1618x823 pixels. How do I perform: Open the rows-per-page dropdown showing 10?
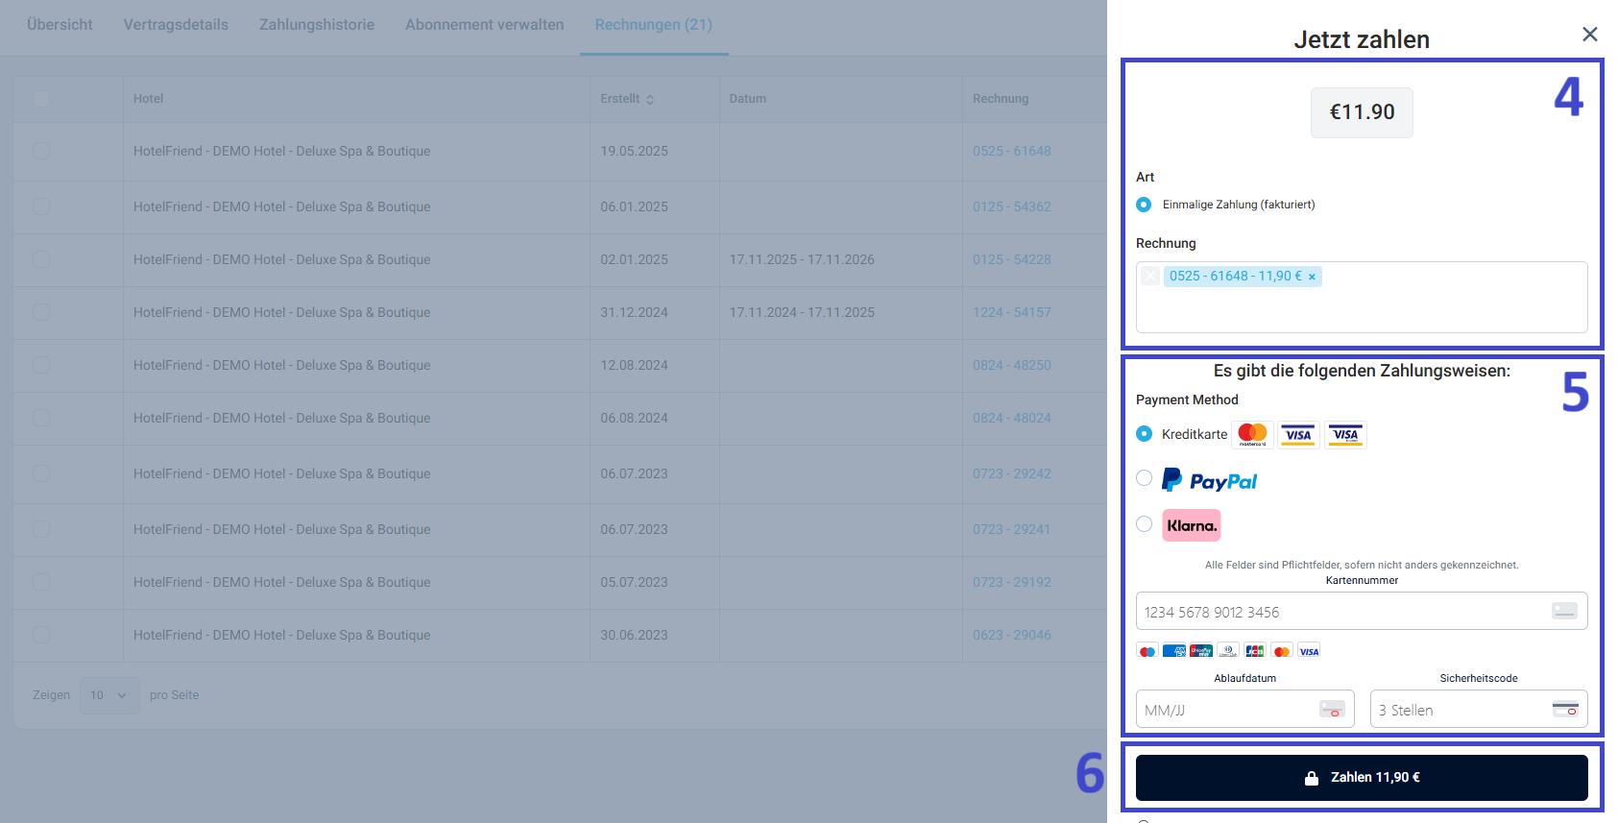109,695
